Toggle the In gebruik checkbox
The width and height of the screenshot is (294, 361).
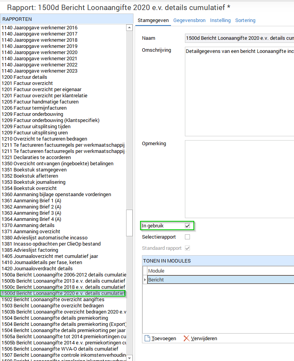(x=187, y=225)
